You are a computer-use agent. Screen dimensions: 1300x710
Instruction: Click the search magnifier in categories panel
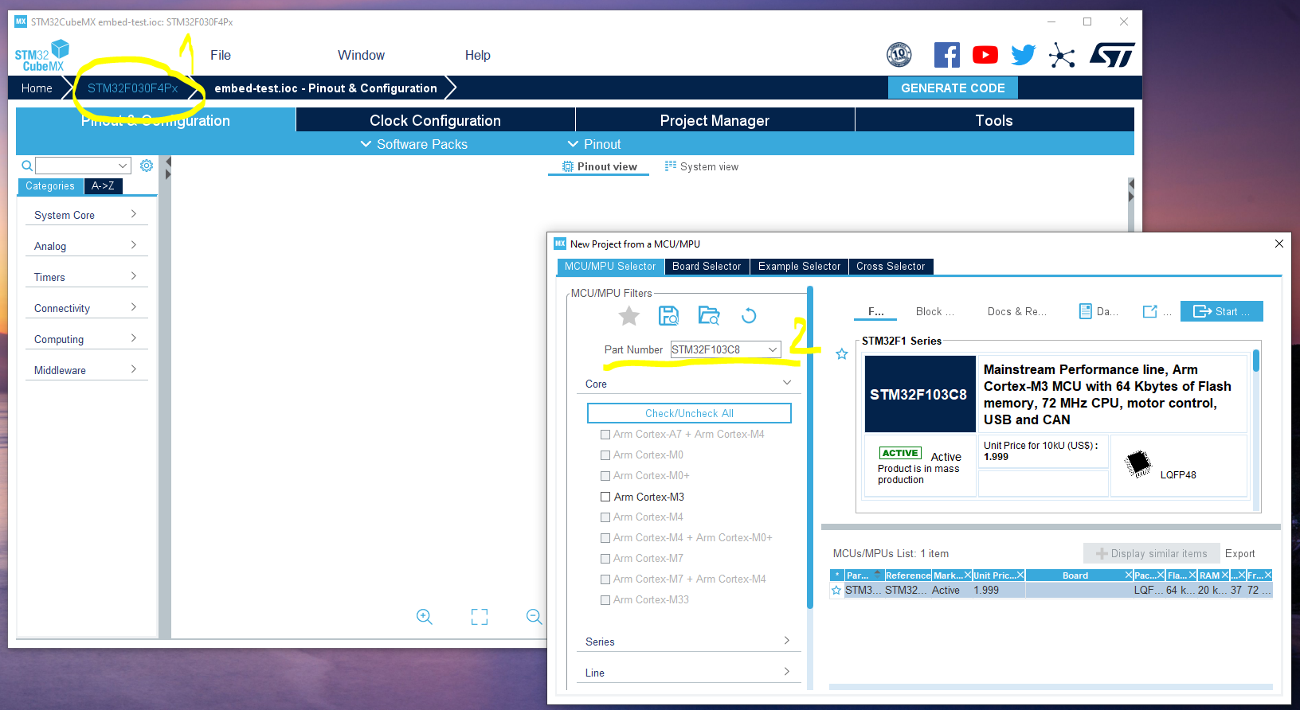tap(27, 166)
